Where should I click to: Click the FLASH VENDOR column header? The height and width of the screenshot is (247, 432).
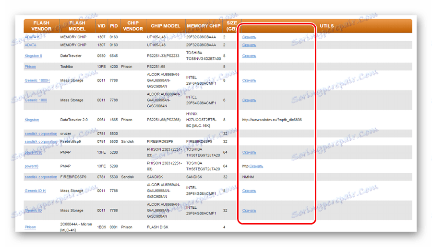(x=41, y=26)
